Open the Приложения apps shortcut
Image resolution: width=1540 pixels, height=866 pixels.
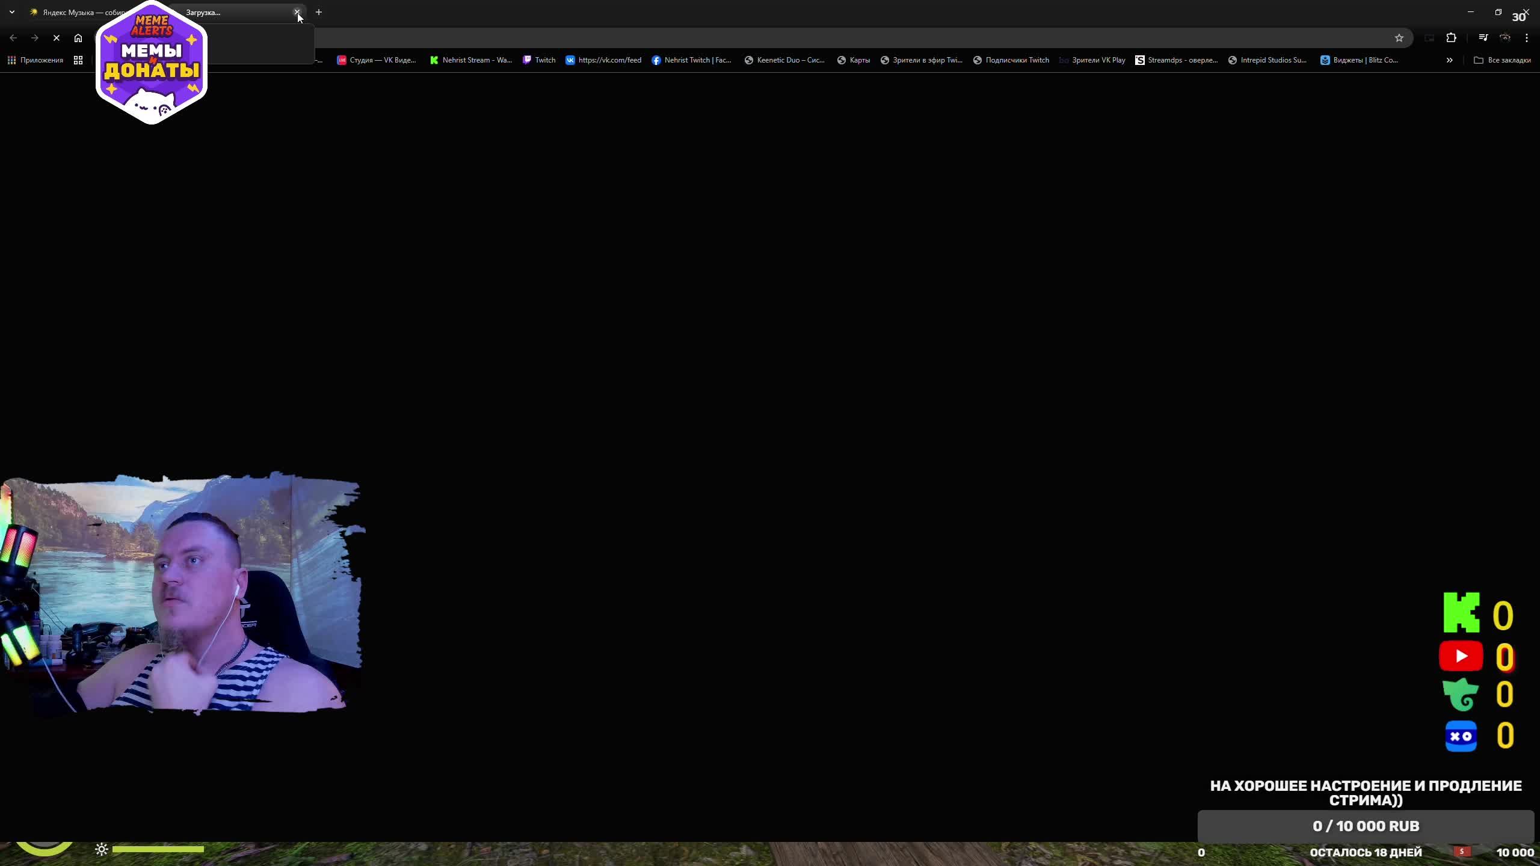click(x=35, y=60)
